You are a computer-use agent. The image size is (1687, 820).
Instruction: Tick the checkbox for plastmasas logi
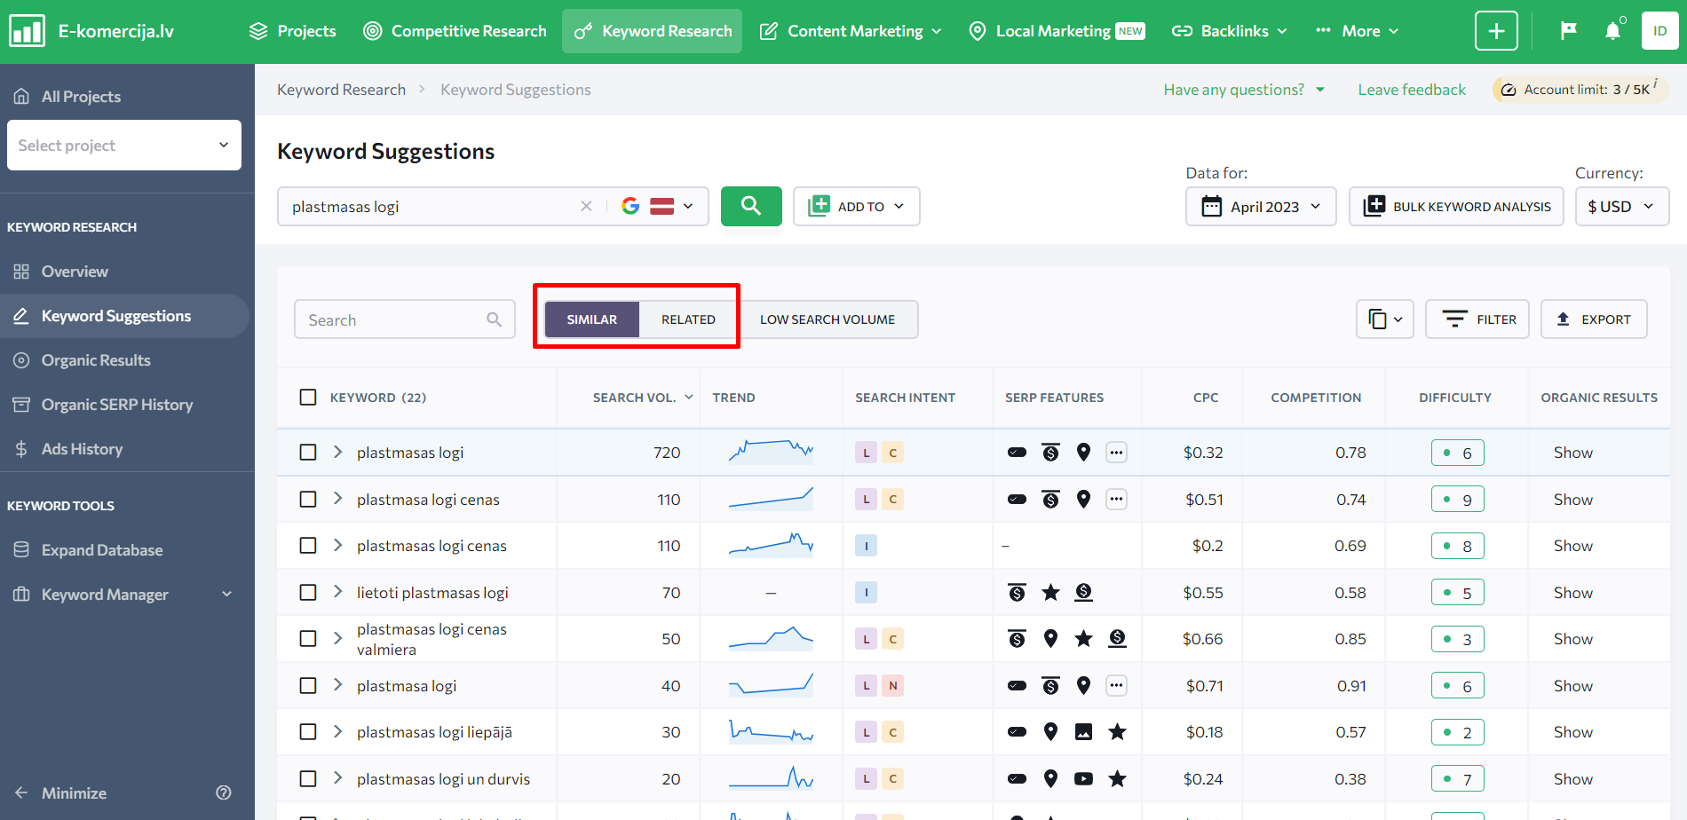pyautogui.click(x=308, y=453)
